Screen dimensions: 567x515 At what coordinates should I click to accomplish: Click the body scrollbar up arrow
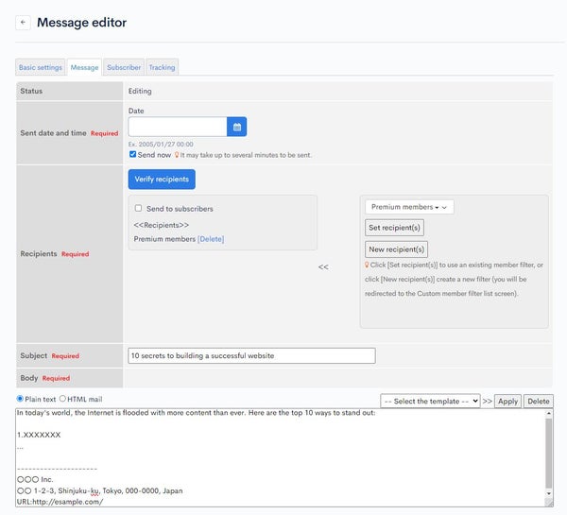coord(549,413)
